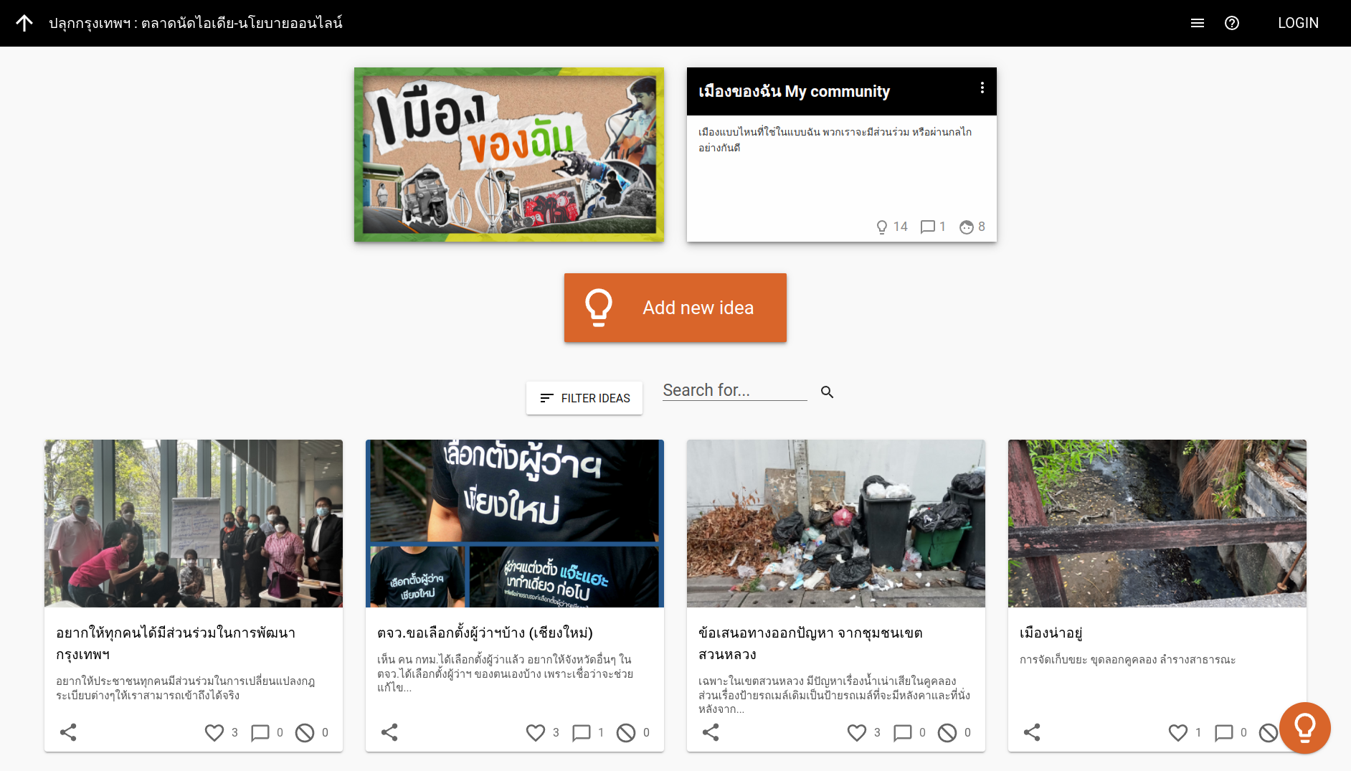
Task: Click the back arrow in header
Action: click(x=24, y=23)
